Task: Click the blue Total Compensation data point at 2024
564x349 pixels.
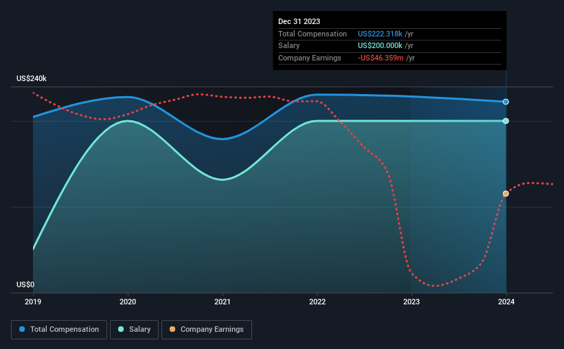Action: 506,102
